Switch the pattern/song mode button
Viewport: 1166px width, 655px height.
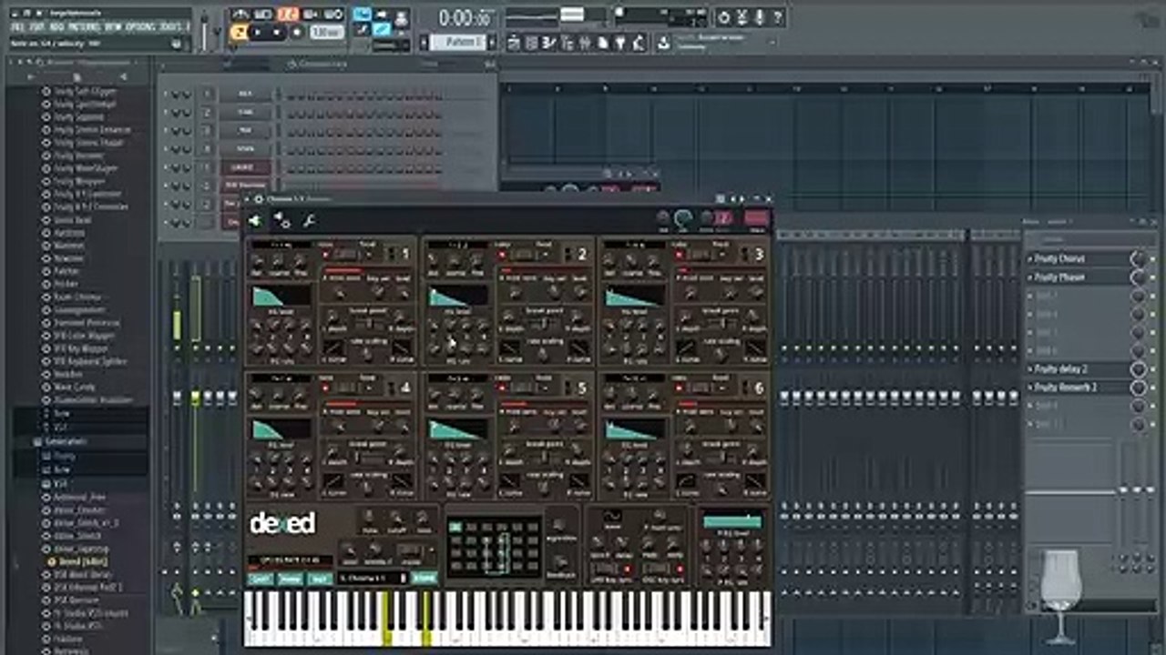(239, 33)
